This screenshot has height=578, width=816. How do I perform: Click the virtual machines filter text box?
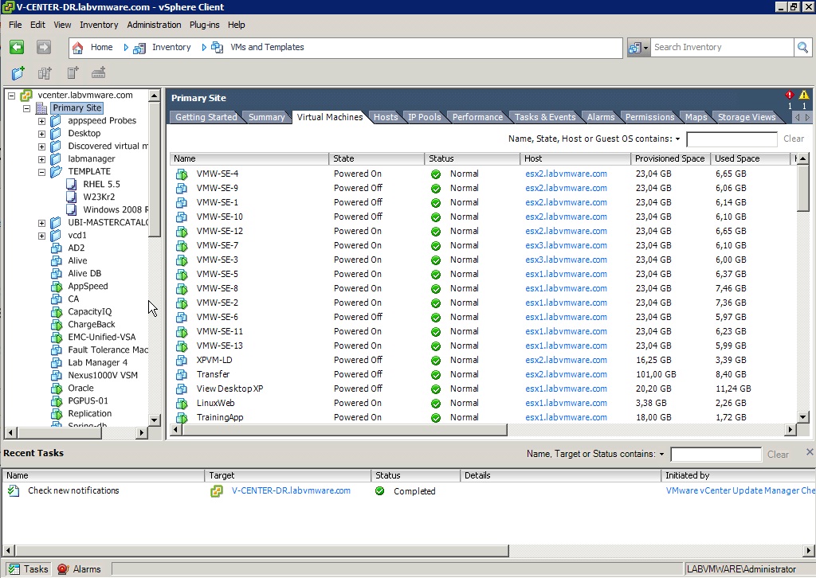coord(732,139)
